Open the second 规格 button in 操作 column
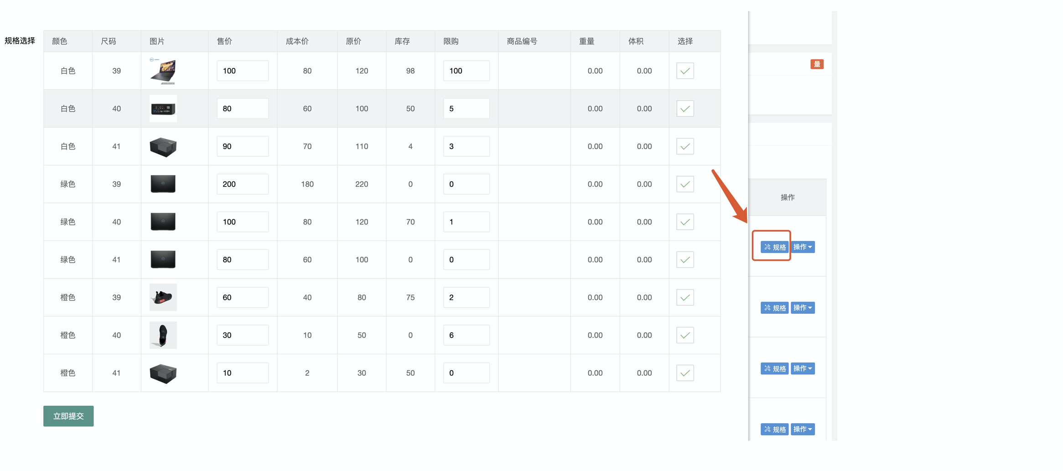This screenshot has width=1063, height=471. point(774,308)
